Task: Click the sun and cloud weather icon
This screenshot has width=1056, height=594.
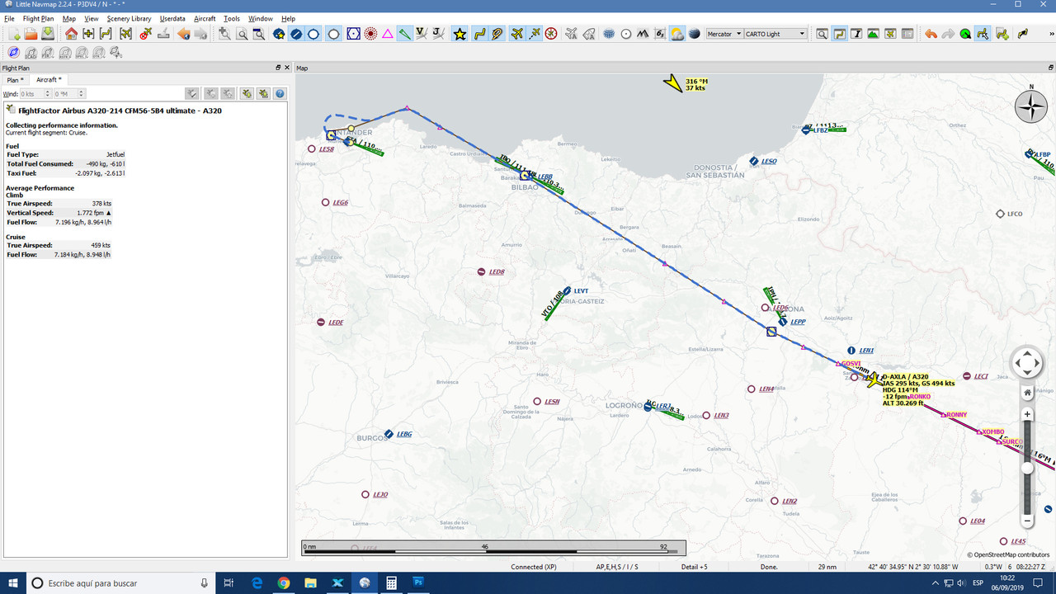Action: (x=676, y=34)
